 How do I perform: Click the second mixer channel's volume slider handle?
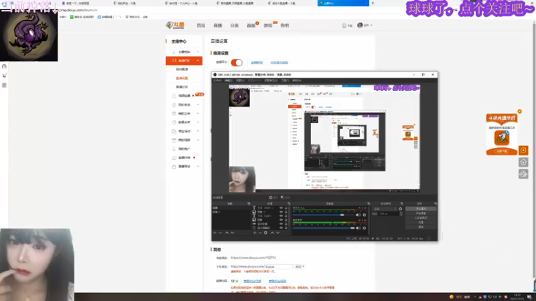pos(352,228)
